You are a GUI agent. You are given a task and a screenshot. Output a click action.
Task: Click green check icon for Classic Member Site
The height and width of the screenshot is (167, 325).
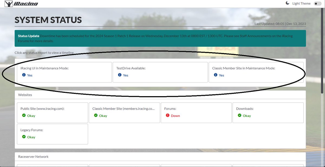[96, 115]
